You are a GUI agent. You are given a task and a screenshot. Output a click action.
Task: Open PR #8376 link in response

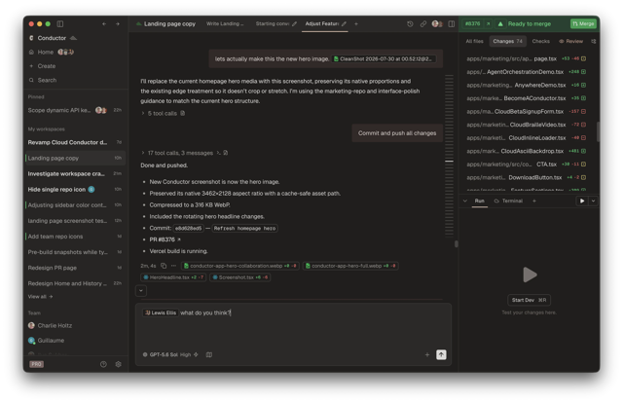165,239
